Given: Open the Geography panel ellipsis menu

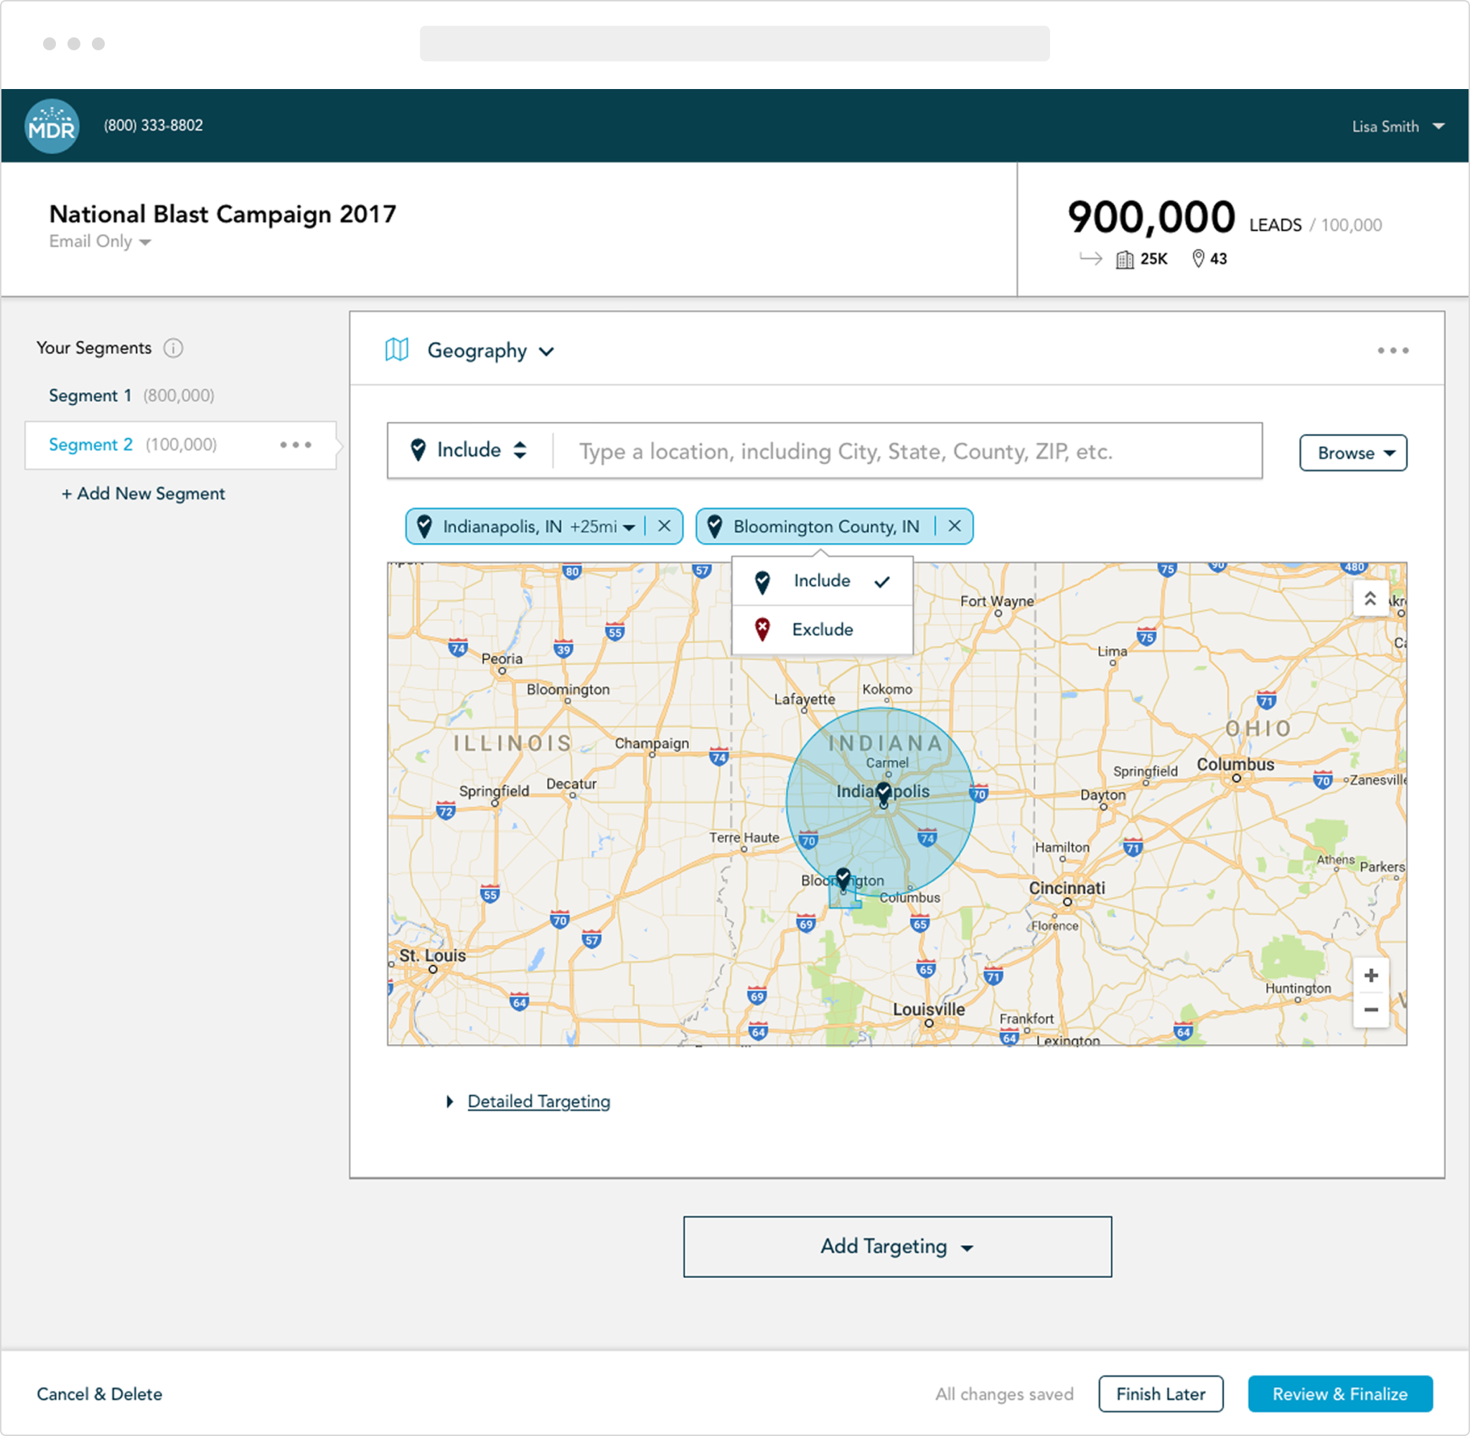Looking at the screenshot, I should coord(1392,350).
